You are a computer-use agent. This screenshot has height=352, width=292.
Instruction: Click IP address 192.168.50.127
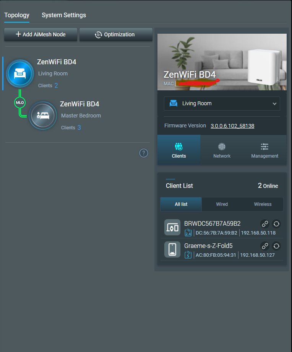pyautogui.click(x=257, y=255)
